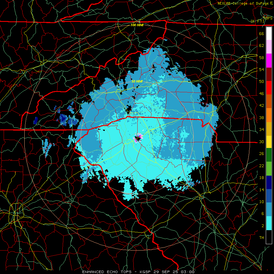
Task: Click the legend value '62'
Action: [x=262, y=46]
